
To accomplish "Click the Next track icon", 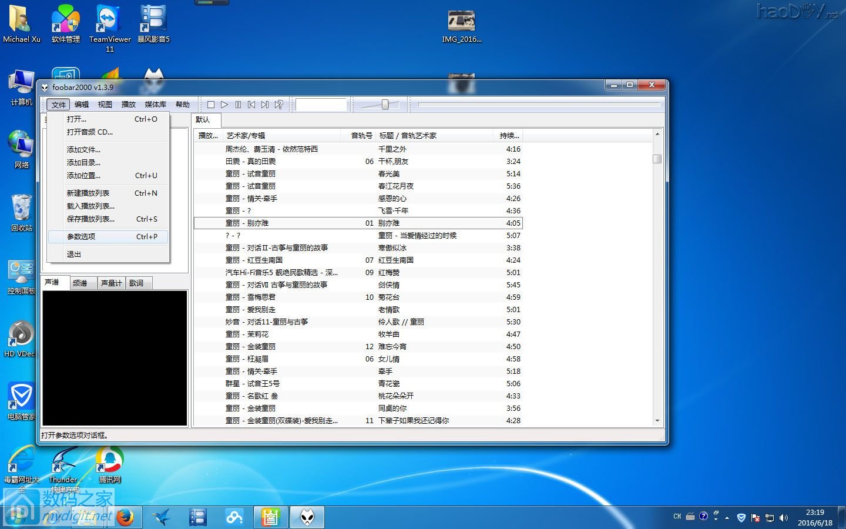I will click(265, 105).
